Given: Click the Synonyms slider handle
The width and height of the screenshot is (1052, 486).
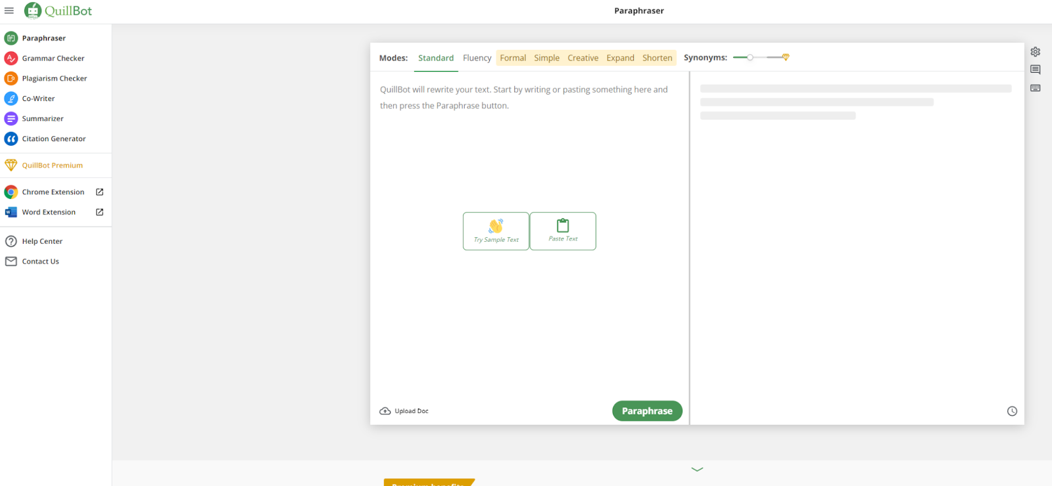Looking at the screenshot, I should coord(750,57).
